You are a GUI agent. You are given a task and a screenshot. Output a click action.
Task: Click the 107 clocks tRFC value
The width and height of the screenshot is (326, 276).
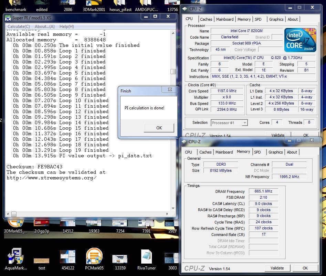tap(263, 228)
